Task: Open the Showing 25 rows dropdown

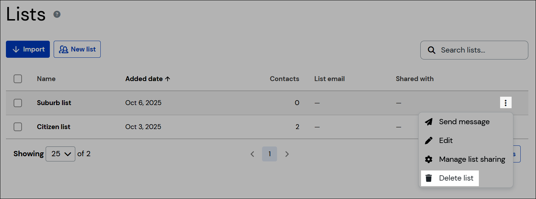Action: pyautogui.click(x=60, y=154)
